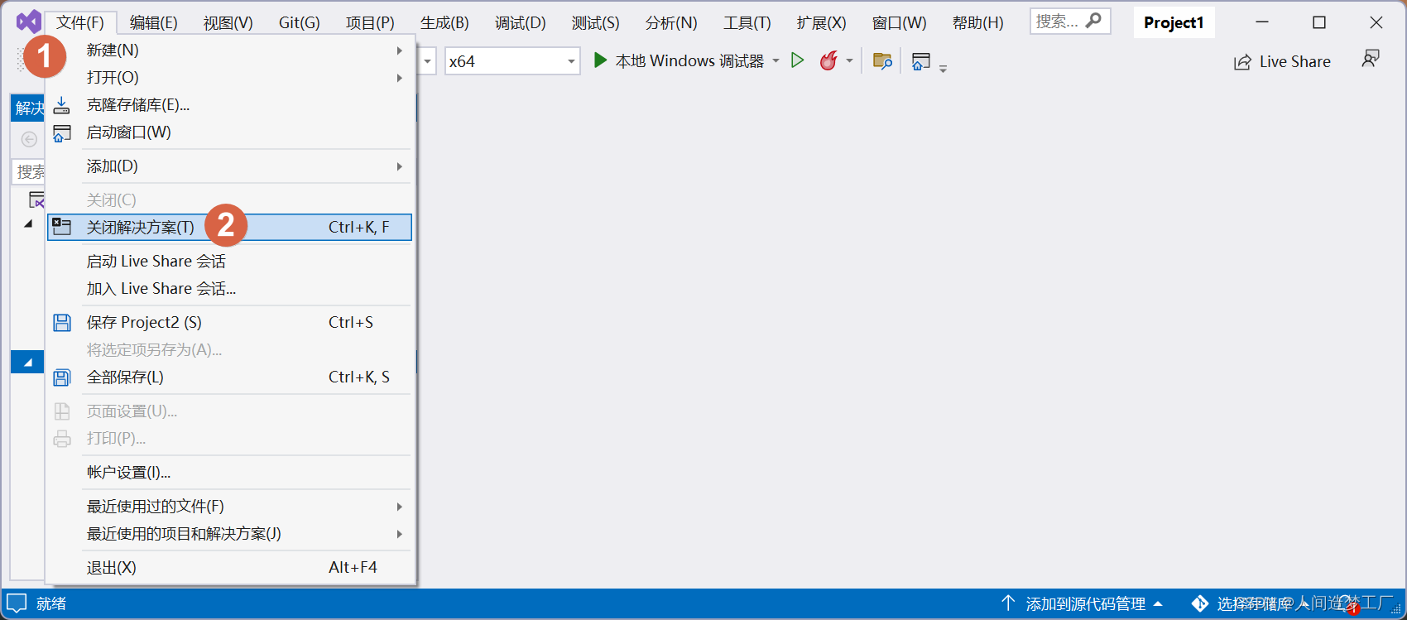This screenshot has height=620, width=1407.
Task: Open the 扩展(X) menu
Action: point(822,22)
